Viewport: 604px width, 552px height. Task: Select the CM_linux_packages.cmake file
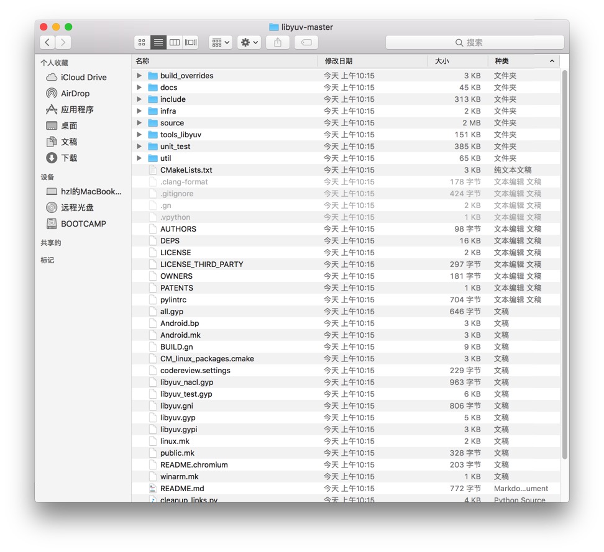point(345,359)
